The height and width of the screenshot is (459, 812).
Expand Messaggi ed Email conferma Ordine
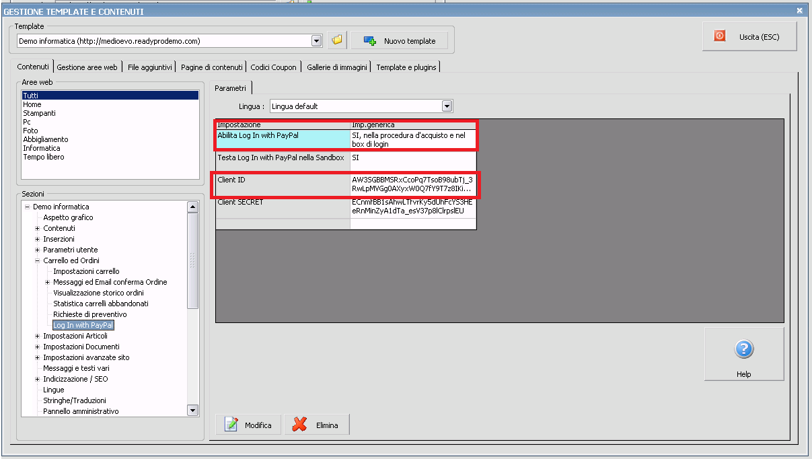(x=48, y=282)
